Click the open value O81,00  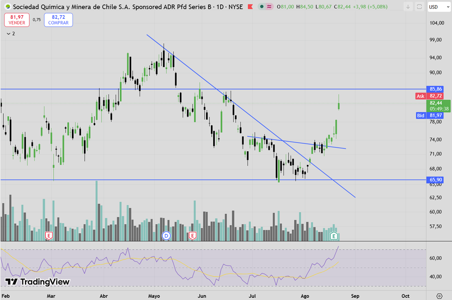click(285, 7)
